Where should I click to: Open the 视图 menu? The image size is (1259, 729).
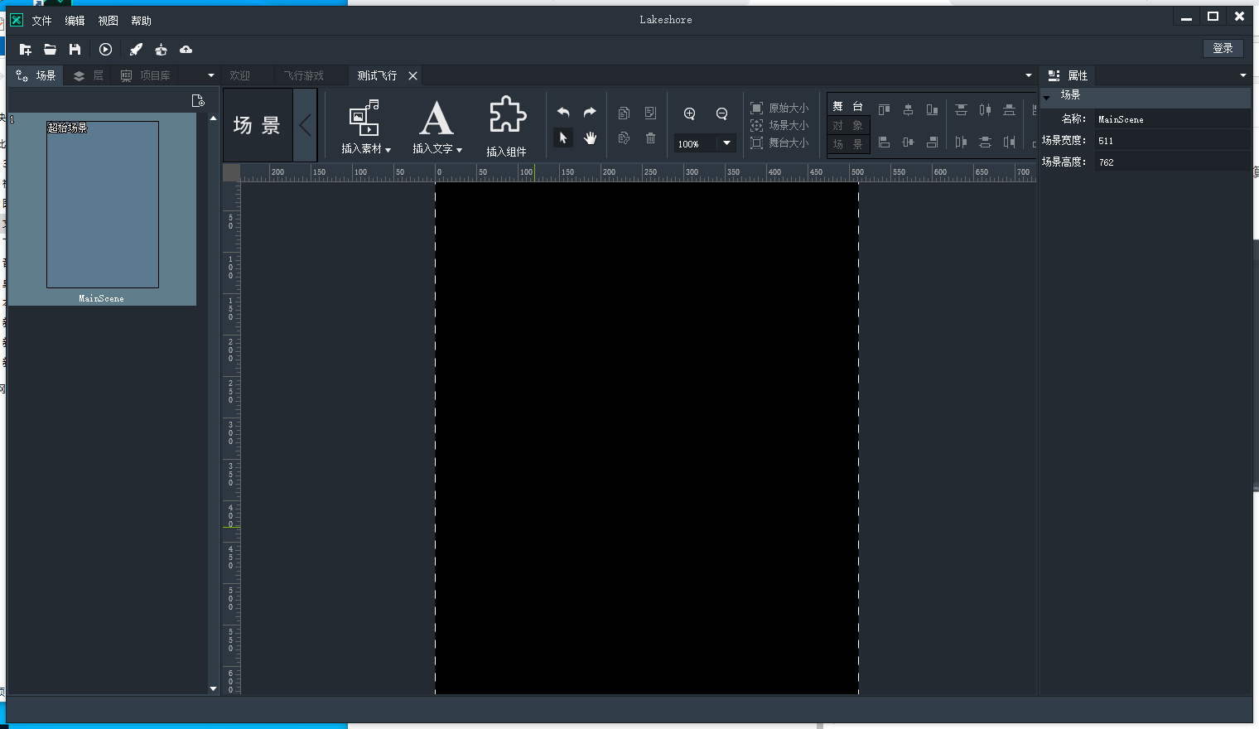(x=108, y=21)
